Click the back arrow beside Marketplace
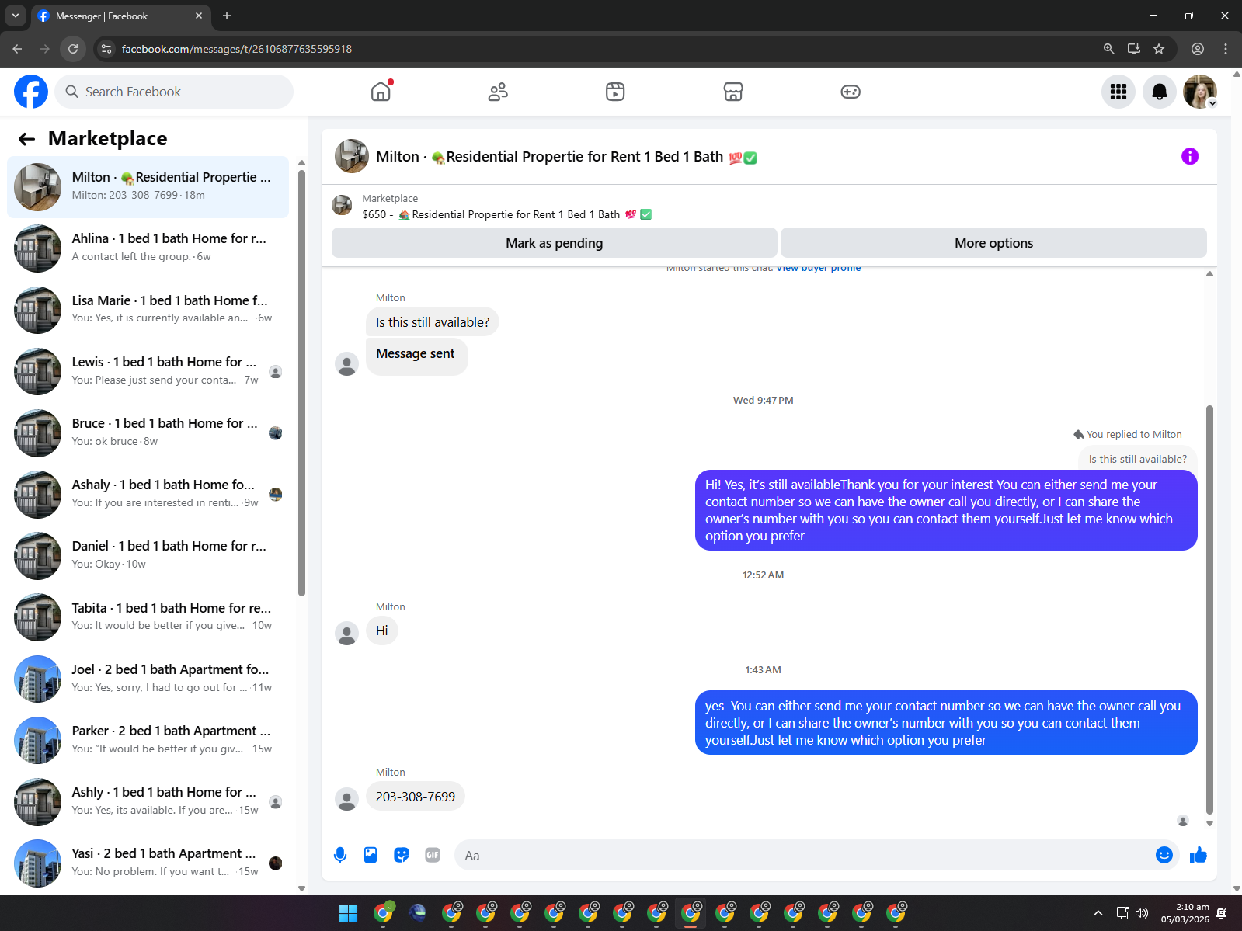This screenshot has width=1242, height=931. (x=27, y=139)
